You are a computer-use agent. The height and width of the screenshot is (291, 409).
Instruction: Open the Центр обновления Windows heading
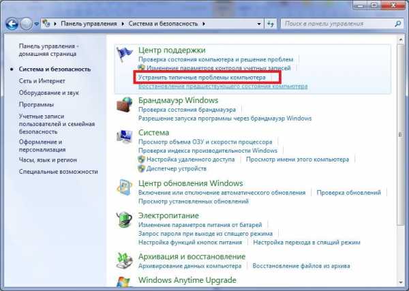click(x=191, y=183)
